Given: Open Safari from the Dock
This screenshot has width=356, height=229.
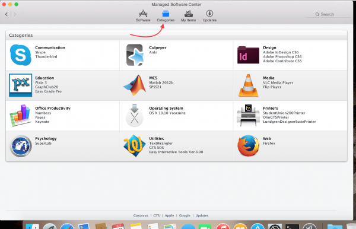Looking at the screenshot, I should (66, 226).
